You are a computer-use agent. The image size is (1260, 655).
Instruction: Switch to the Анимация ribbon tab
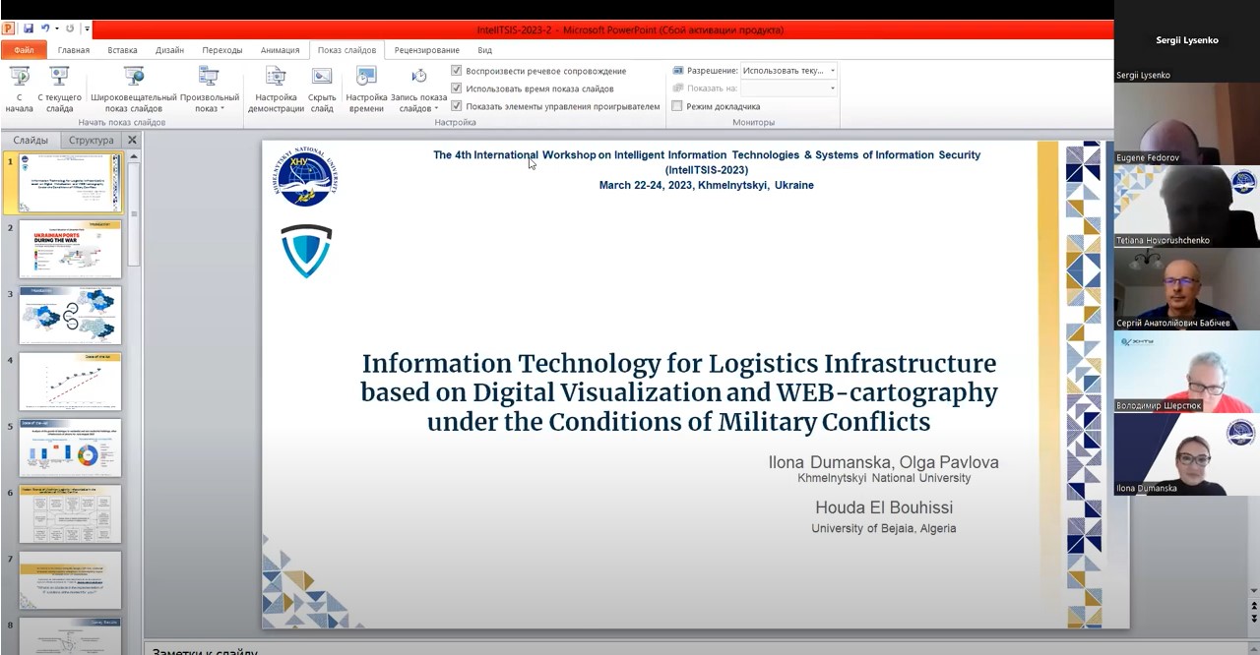280,50
